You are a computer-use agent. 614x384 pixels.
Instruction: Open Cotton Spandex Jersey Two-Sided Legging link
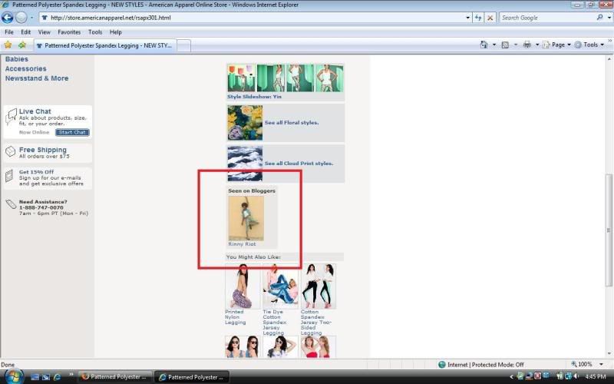click(x=315, y=322)
